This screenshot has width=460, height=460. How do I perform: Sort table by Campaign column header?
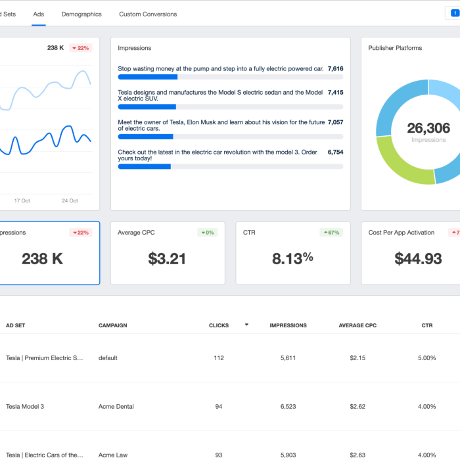point(112,325)
